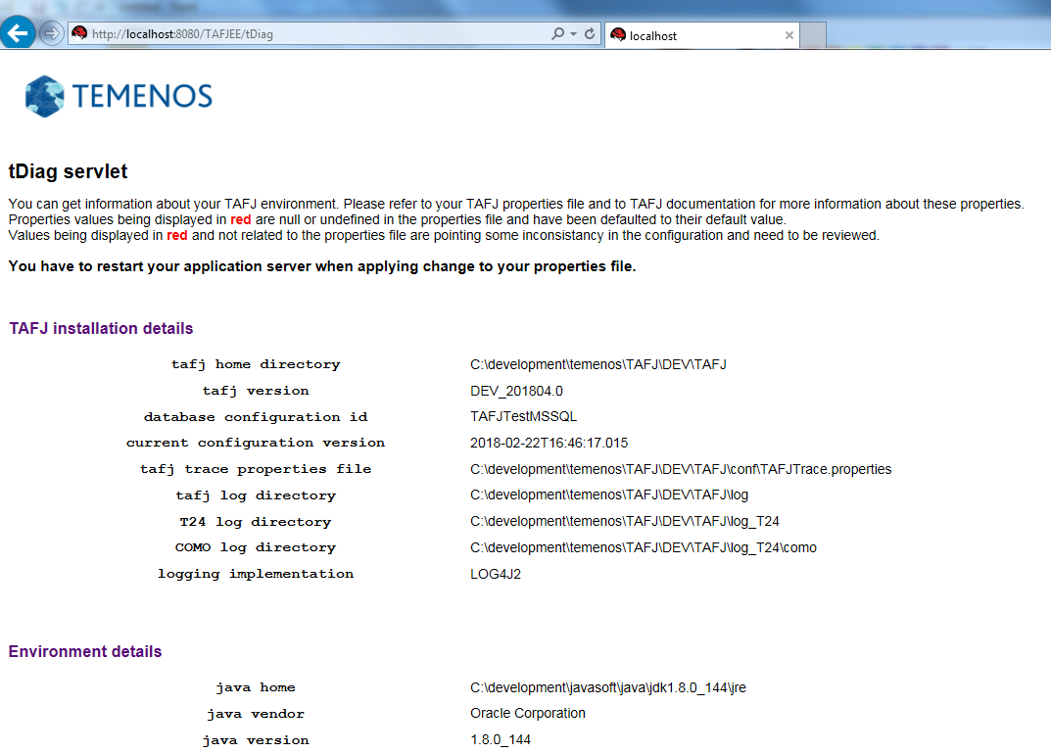Click the path ending in log_T24

click(x=625, y=521)
